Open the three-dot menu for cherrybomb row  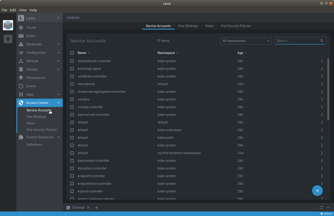tap(322, 84)
